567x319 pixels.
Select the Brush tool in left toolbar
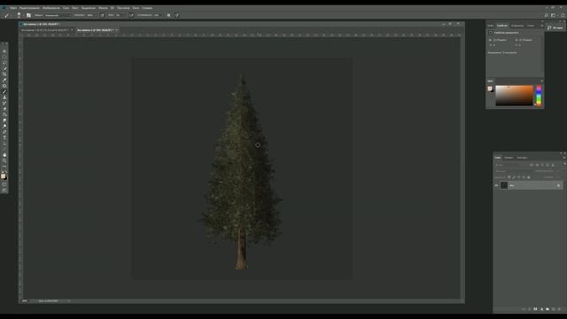tap(4, 91)
